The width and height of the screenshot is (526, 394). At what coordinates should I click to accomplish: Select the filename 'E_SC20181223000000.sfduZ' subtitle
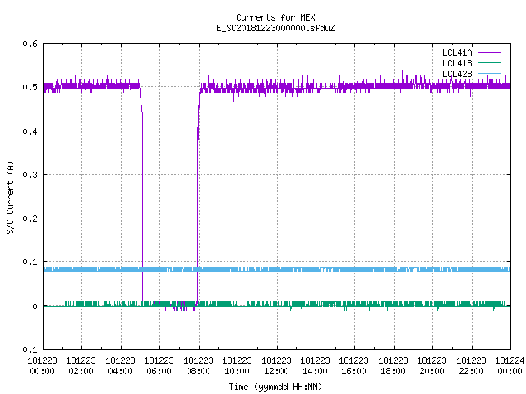coord(275,28)
